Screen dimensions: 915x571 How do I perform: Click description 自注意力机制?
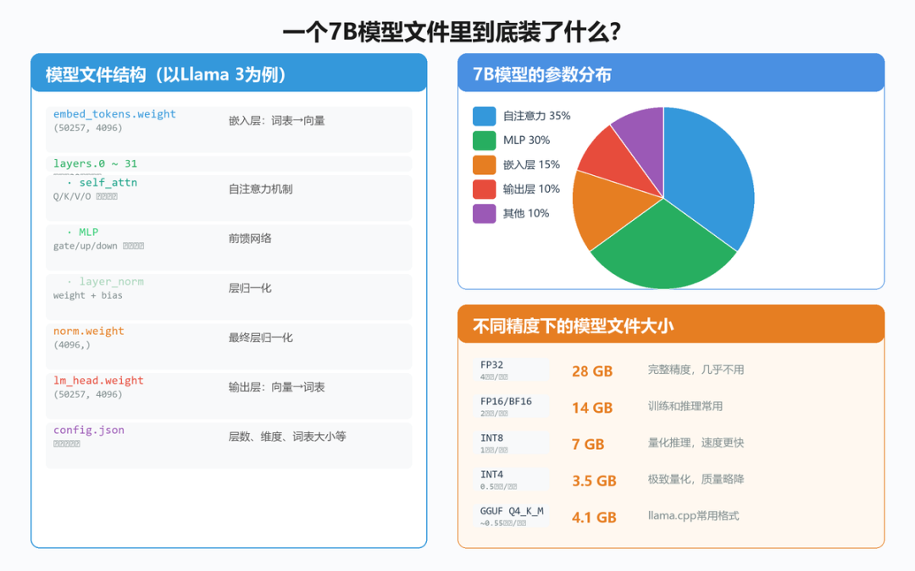click(260, 189)
